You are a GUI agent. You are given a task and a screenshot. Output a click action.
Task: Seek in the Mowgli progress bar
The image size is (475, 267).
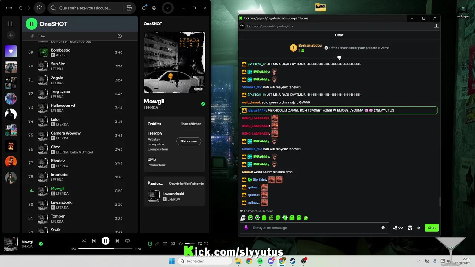tap(105, 249)
